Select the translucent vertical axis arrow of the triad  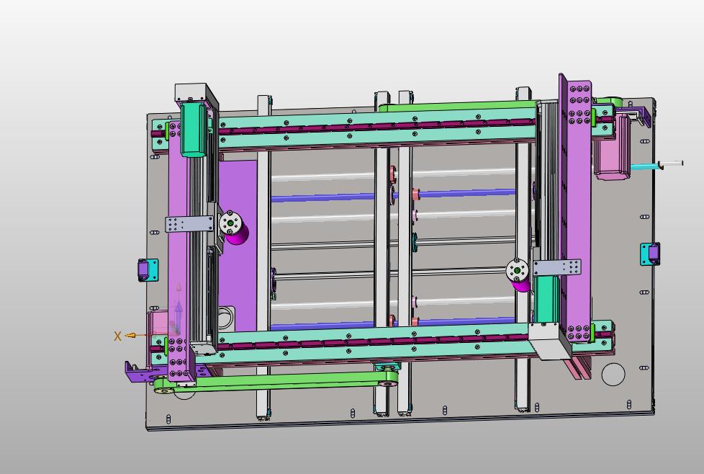point(179,307)
